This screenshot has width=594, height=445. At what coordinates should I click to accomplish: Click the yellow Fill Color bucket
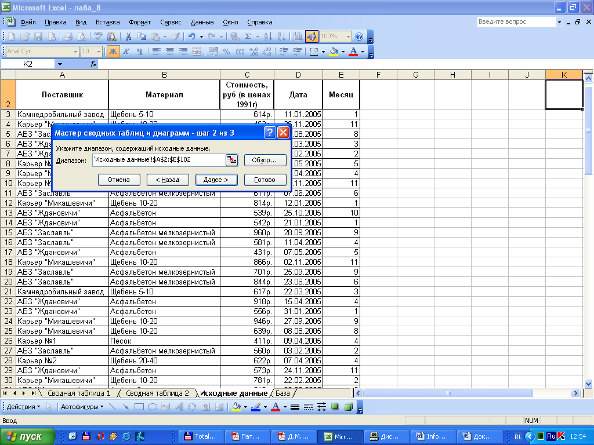(334, 52)
